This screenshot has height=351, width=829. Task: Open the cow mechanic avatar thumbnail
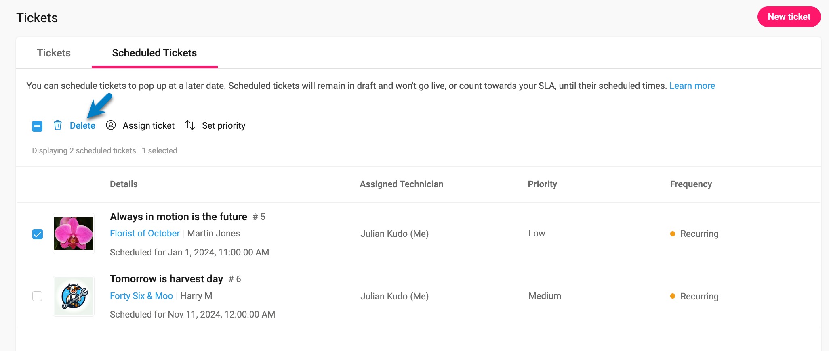[74, 296]
